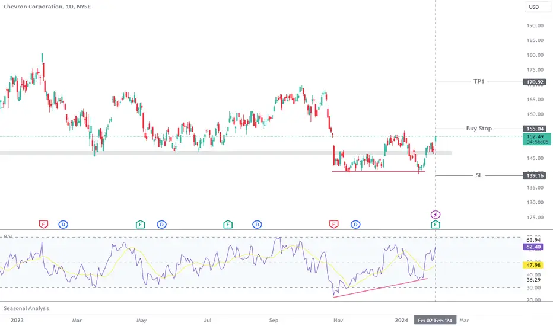Click the purple 62.40 RSI value tag
Screen dimensions: 553x326
click(533, 247)
